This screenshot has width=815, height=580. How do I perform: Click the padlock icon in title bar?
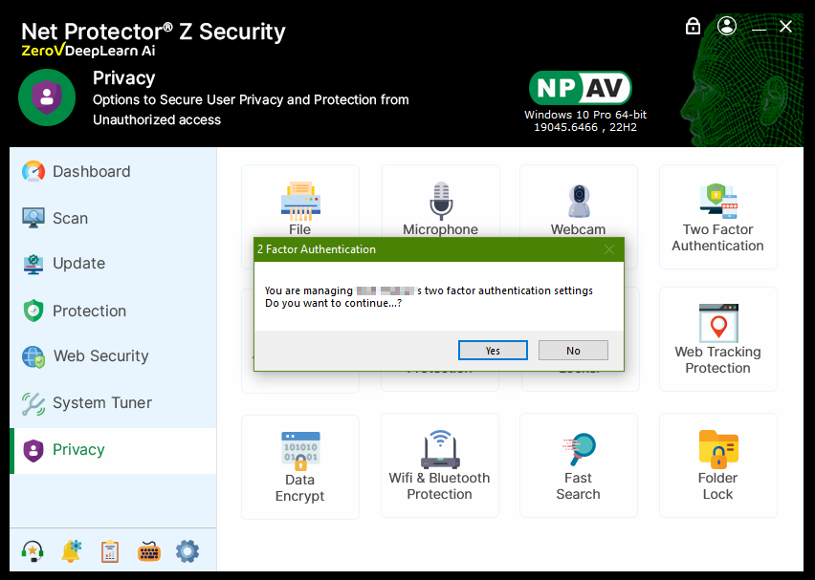coord(694,27)
